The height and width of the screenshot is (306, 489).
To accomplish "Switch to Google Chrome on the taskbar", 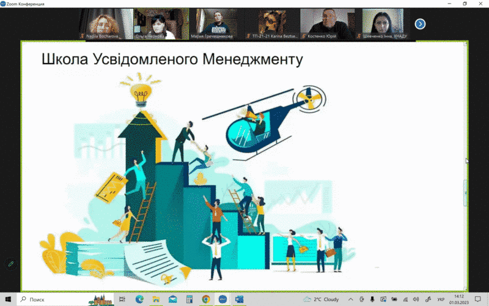I will click(x=206, y=299).
